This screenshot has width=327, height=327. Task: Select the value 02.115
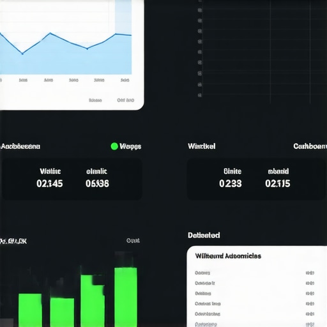click(x=278, y=183)
